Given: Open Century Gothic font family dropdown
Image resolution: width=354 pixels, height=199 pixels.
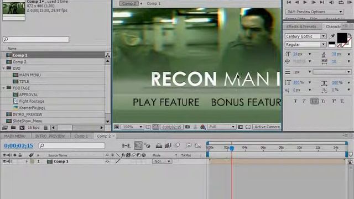Looking at the screenshot, I should (305, 36).
